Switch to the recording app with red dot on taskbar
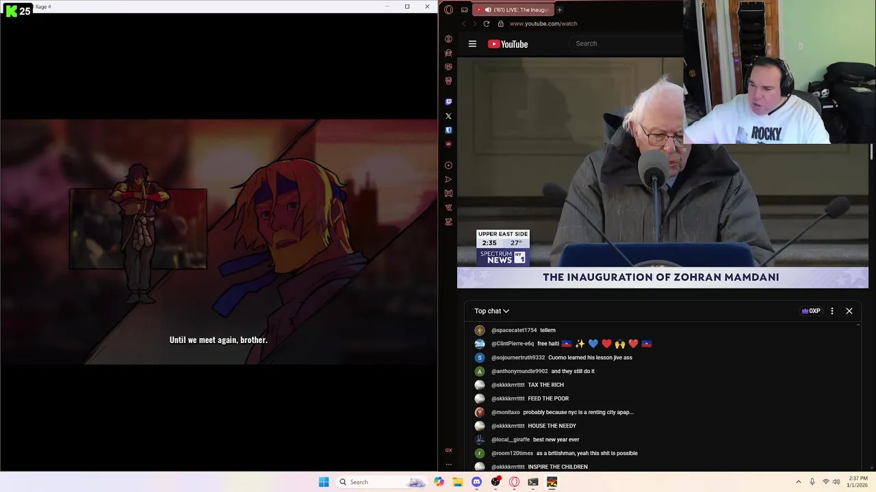Viewport: 876px width, 492px height. 495,482
